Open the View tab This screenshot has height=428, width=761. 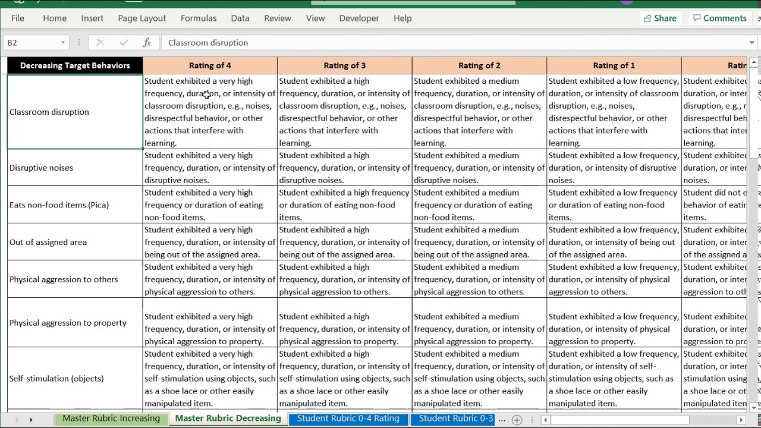pyautogui.click(x=316, y=18)
